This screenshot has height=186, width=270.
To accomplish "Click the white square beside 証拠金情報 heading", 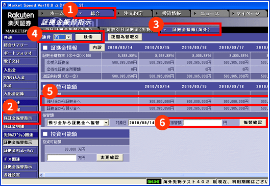I will tap(45, 48).
